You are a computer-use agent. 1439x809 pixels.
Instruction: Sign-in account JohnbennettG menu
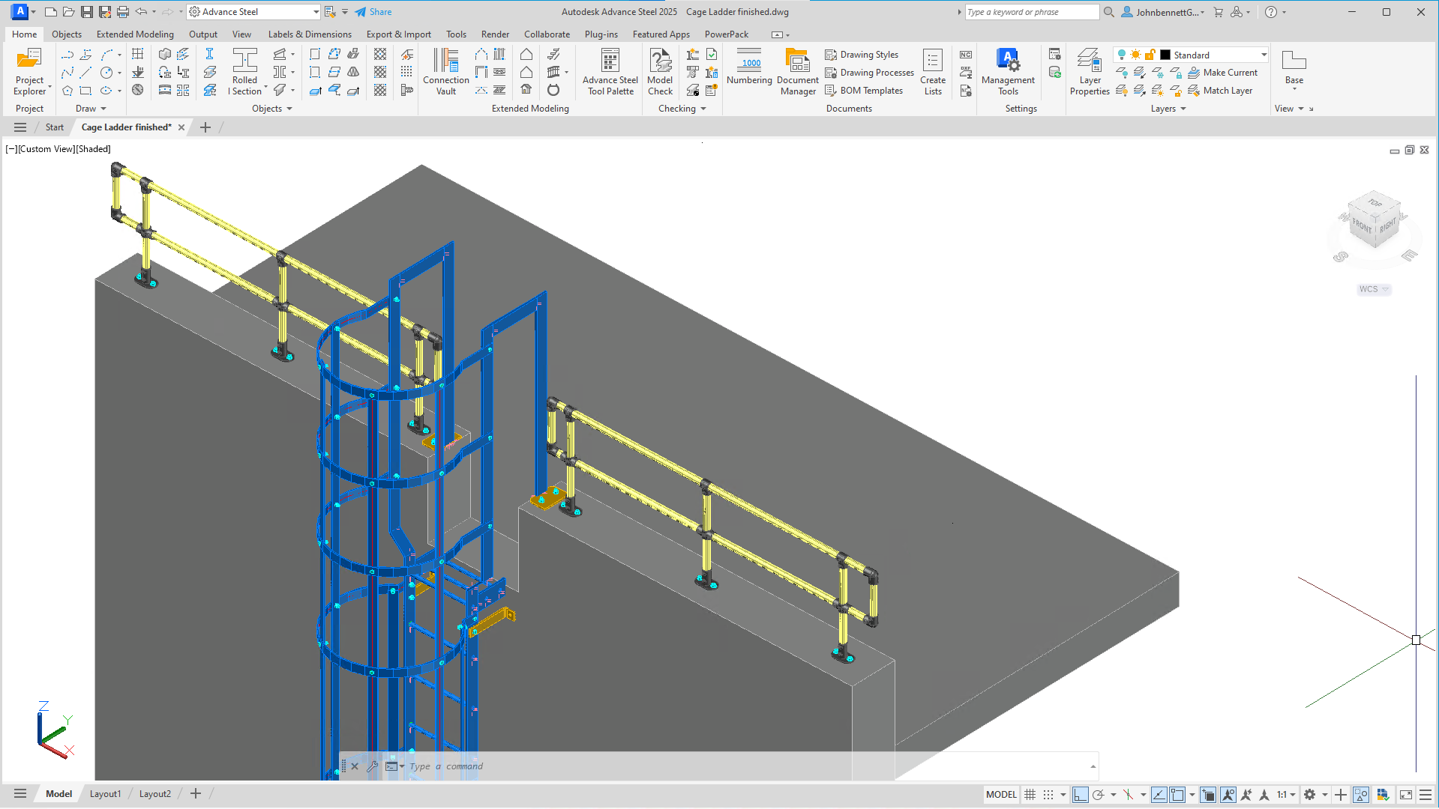(x=1163, y=12)
